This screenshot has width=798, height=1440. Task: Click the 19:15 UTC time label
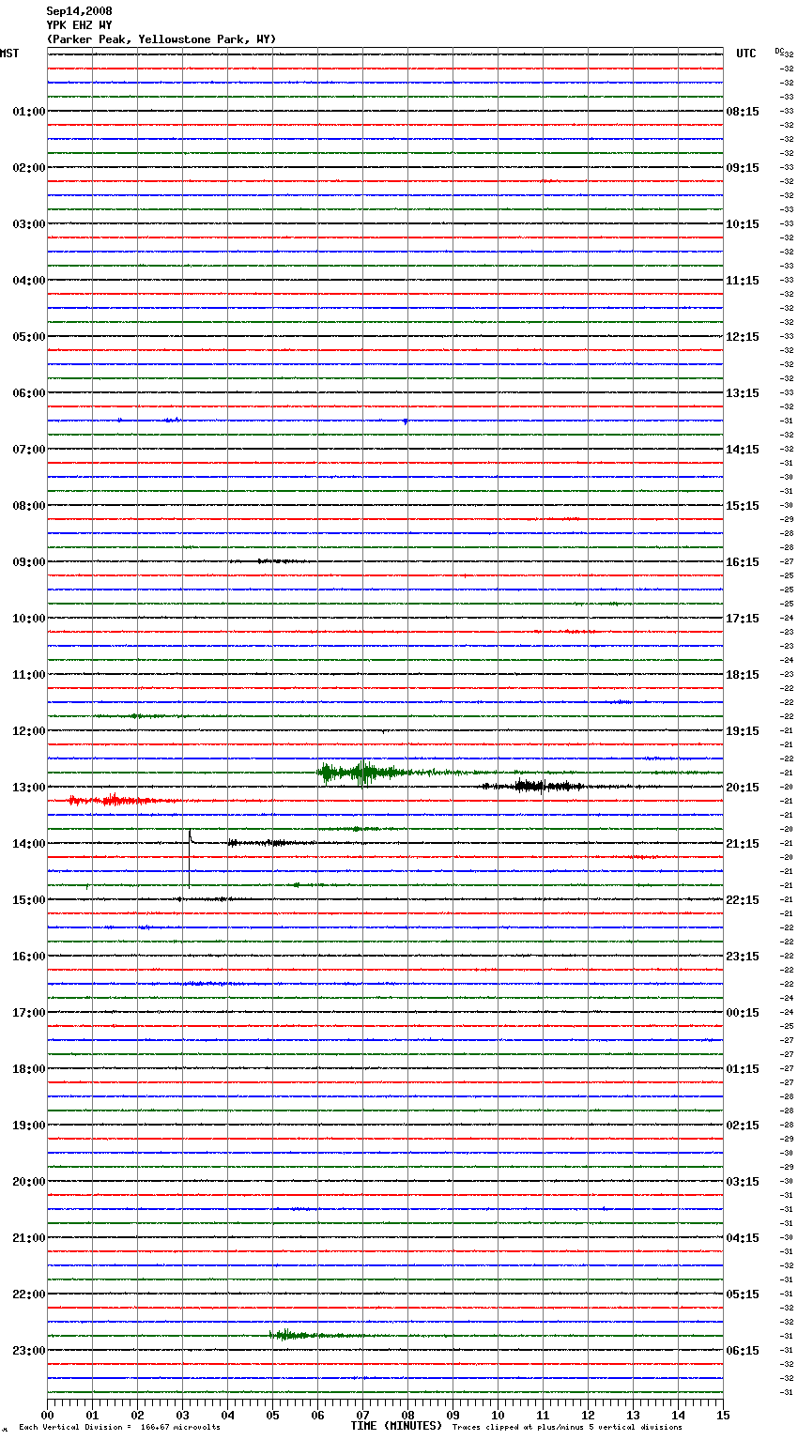tap(743, 731)
